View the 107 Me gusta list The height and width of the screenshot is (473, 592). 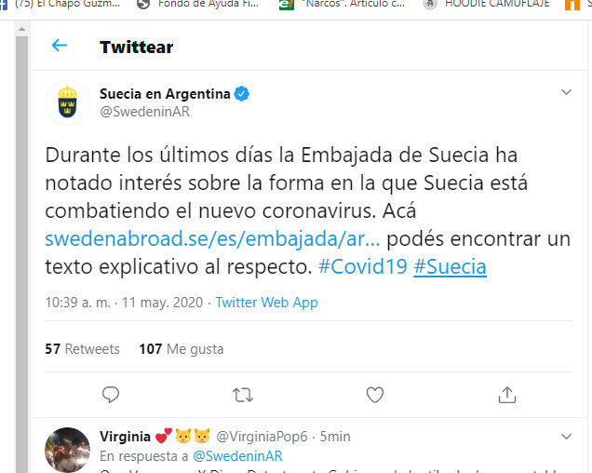click(x=182, y=349)
